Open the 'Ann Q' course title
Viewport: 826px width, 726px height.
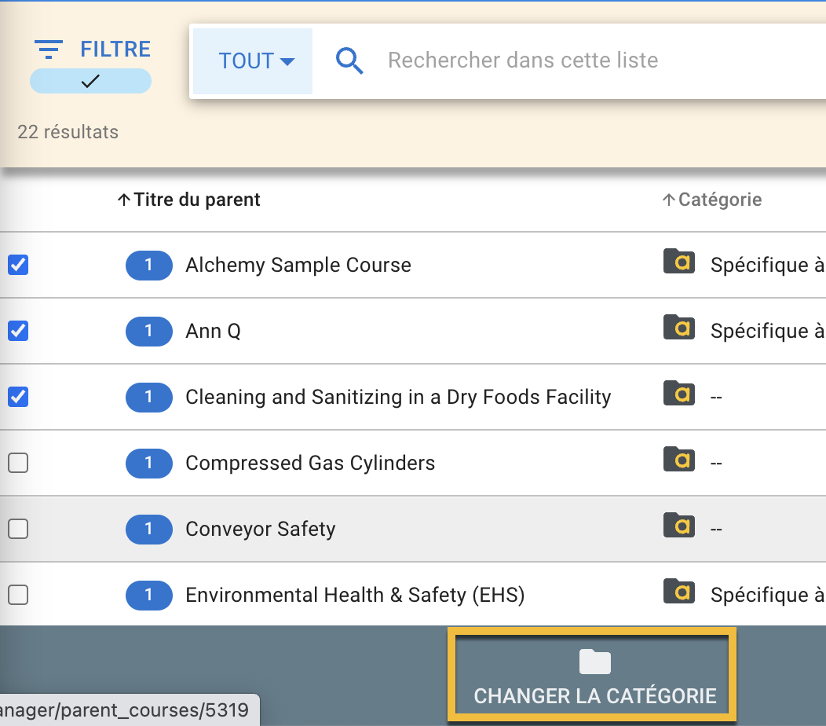tap(214, 331)
